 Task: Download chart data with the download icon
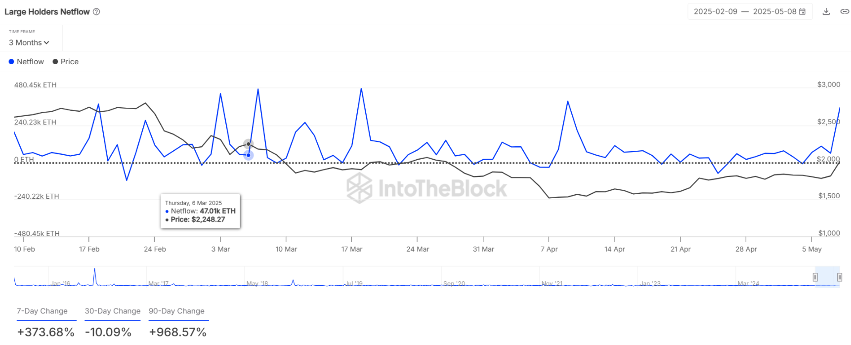tap(826, 11)
